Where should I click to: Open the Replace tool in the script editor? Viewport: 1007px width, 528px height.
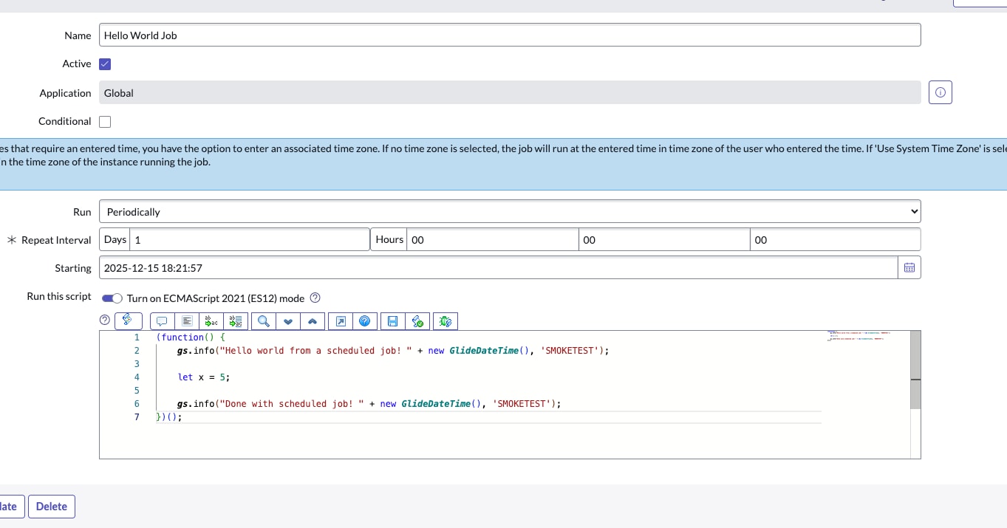coord(211,320)
